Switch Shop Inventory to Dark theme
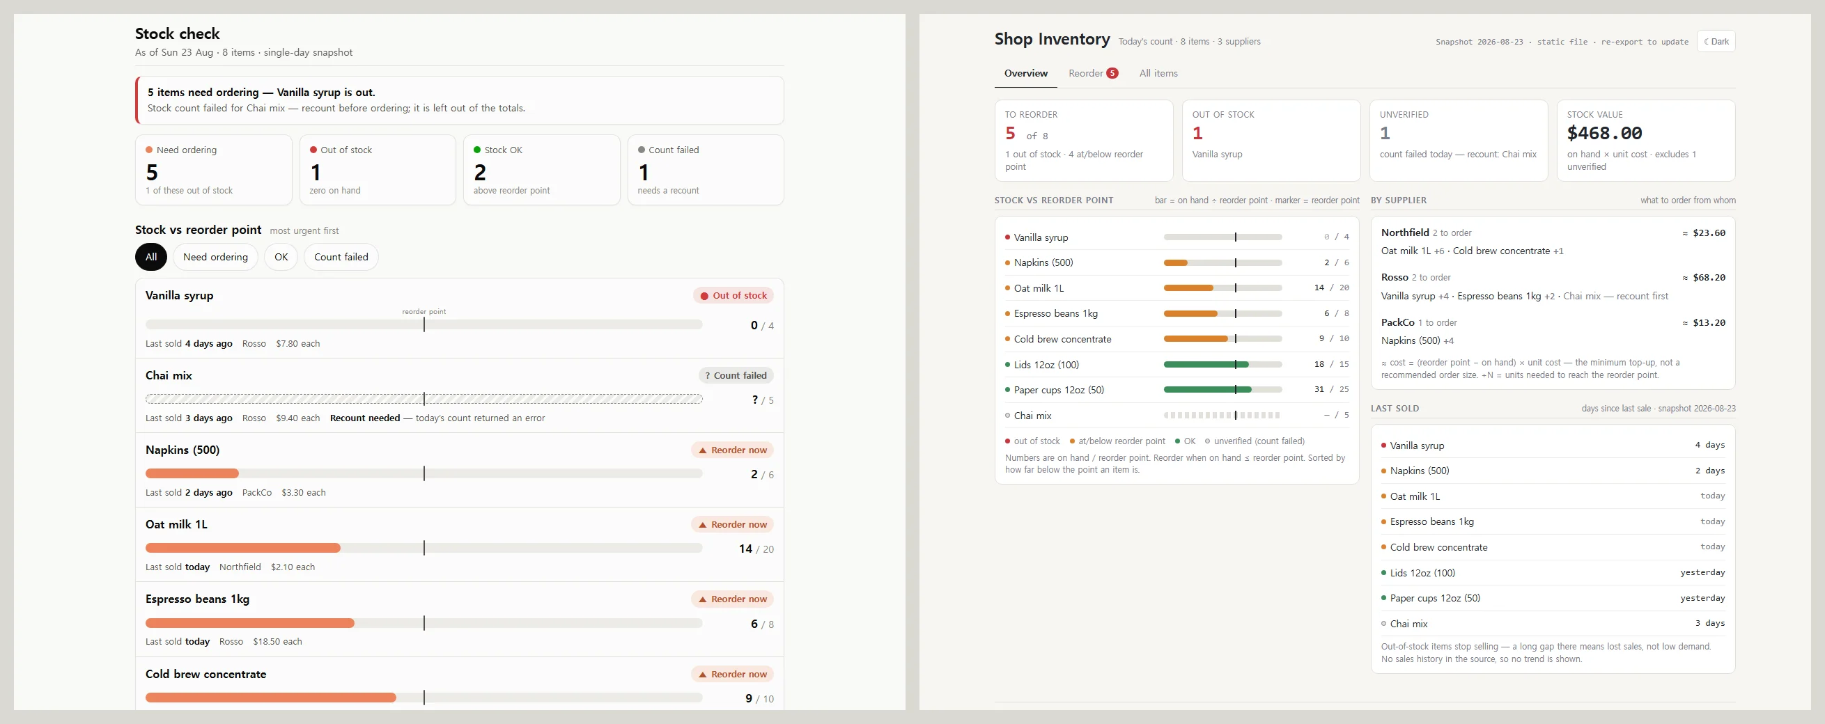 [x=1715, y=42]
